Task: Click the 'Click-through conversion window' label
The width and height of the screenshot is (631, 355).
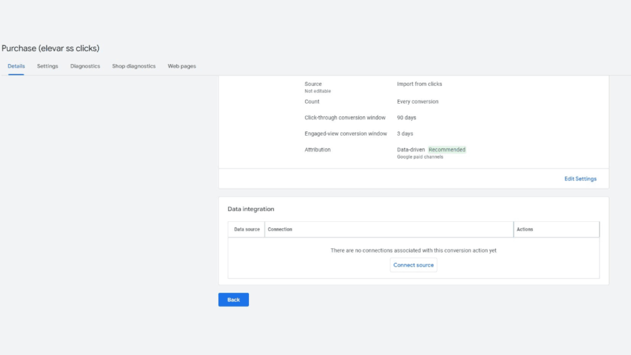Action: pyautogui.click(x=345, y=118)
